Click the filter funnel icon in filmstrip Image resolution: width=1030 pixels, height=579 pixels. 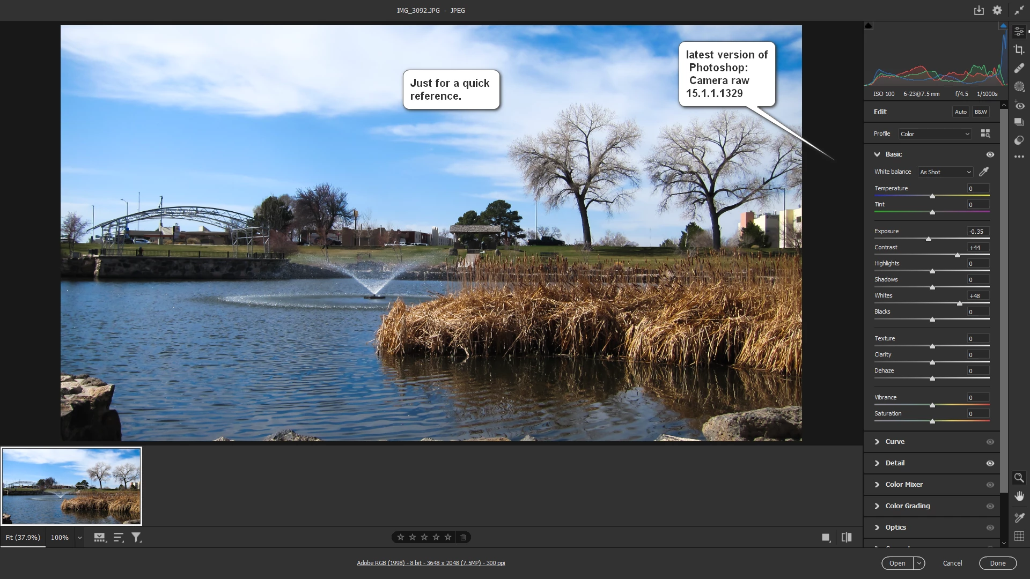(136, 537)
